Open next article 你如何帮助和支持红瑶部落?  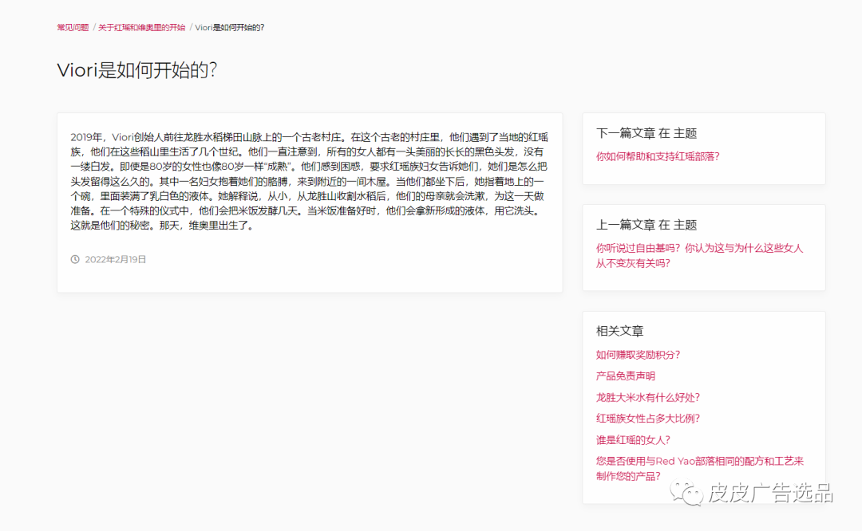tap(658, 156)
